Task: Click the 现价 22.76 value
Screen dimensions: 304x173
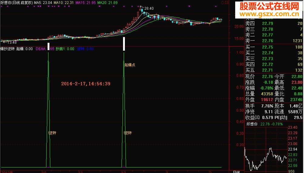Action: click(x=268, y=76)
